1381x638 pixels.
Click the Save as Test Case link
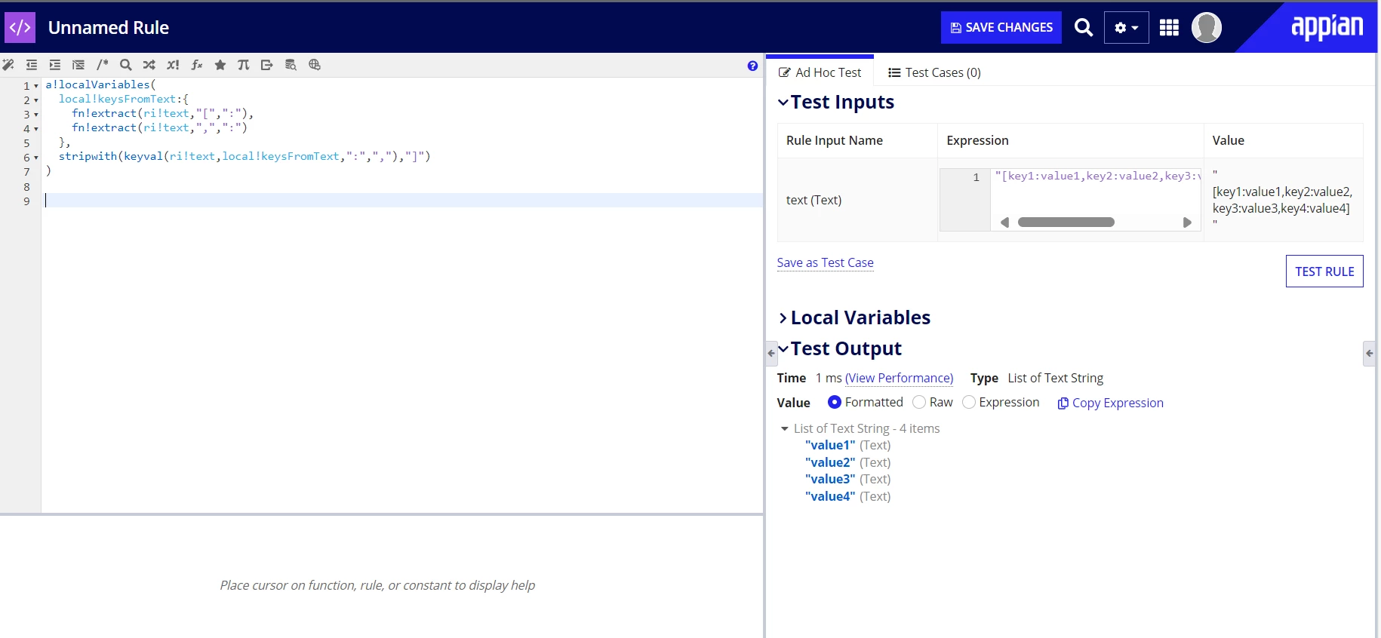pos(826,262)
